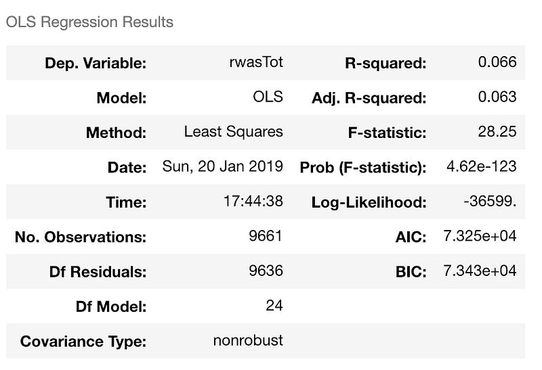Select the Dep. Variable label
Viewport: 542px width, 370px height.
click(x=96, y=64)
